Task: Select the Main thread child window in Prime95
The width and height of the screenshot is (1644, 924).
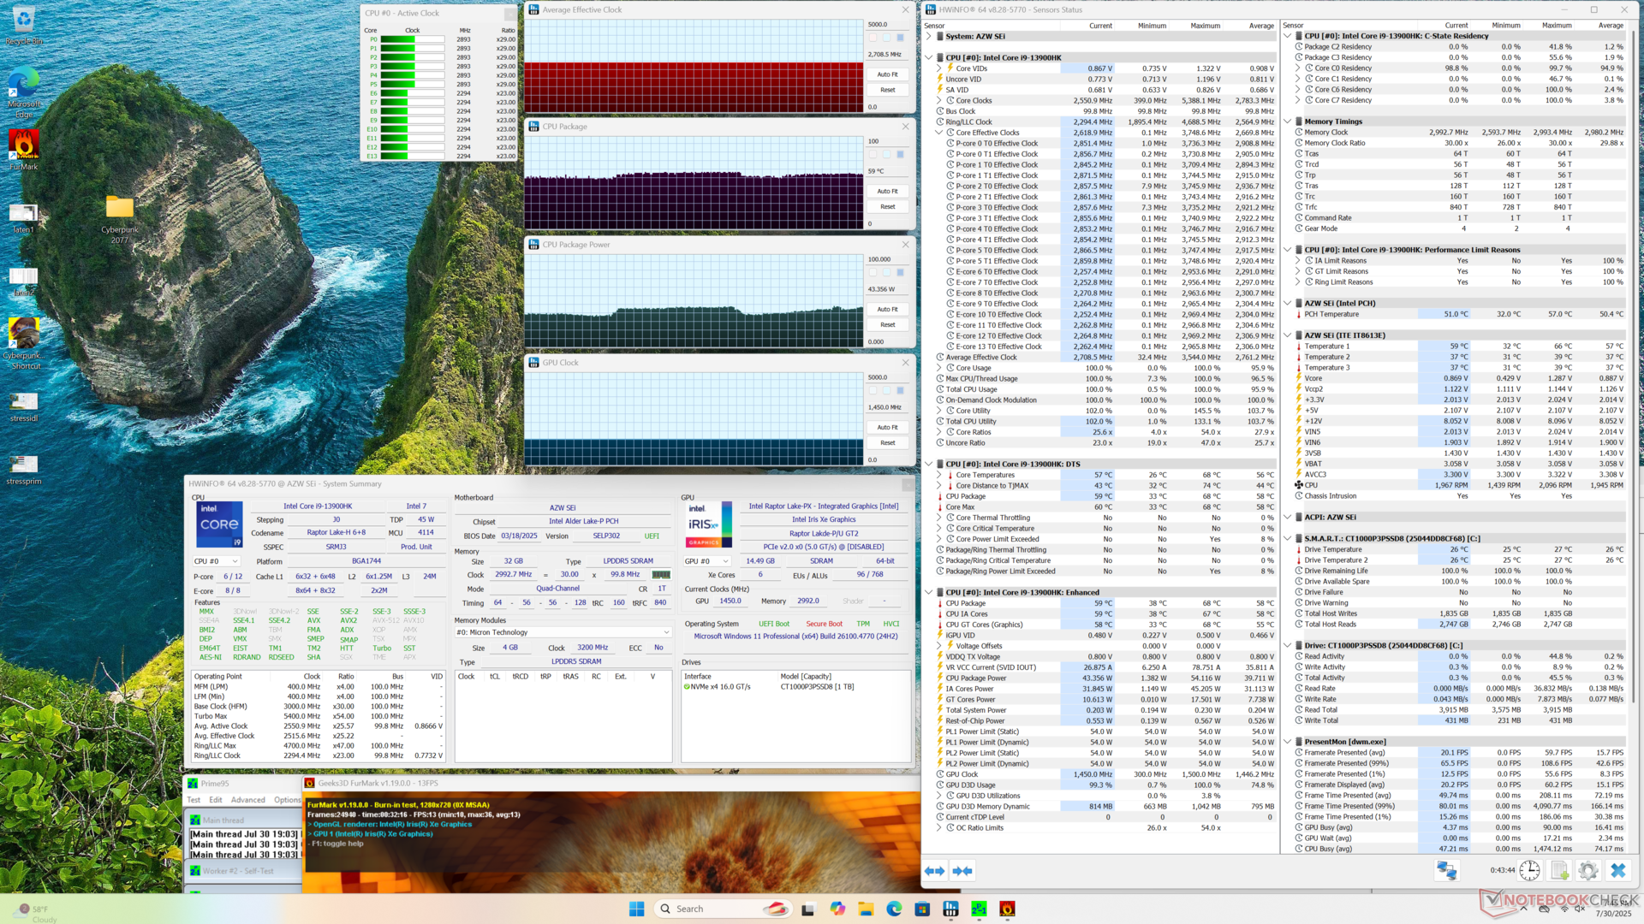Action: [x=244, y=820]
